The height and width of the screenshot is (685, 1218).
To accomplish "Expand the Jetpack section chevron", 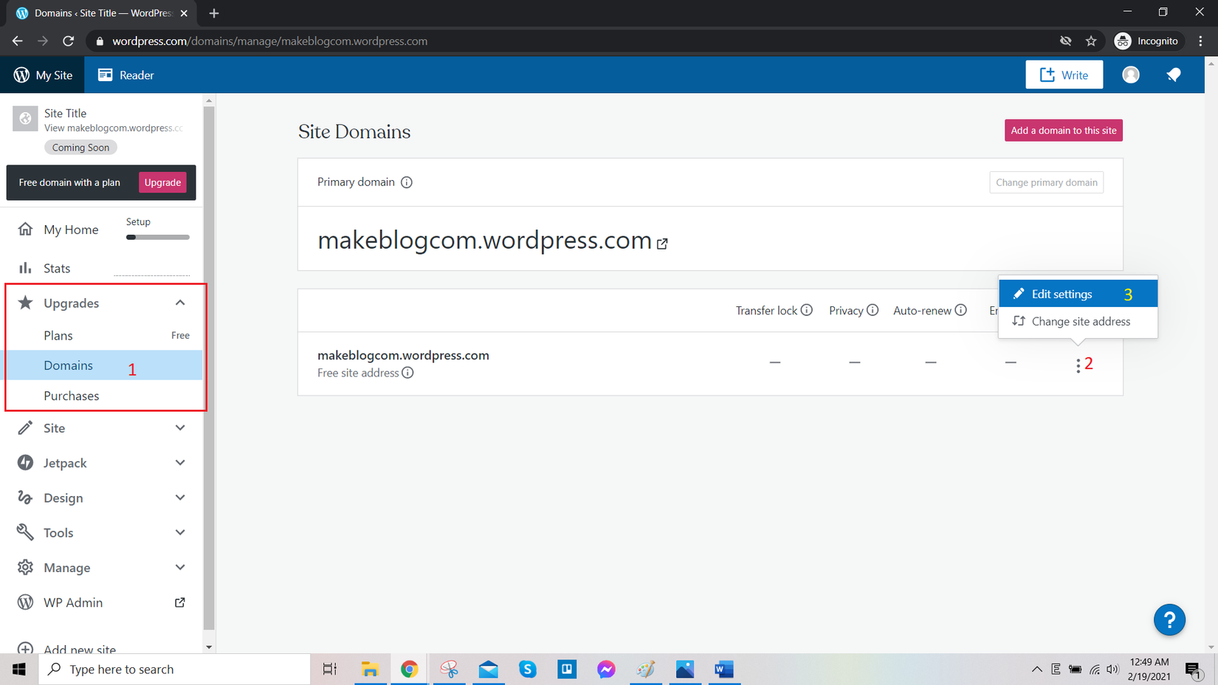I will pyautogui.click(x=180, y=463).
